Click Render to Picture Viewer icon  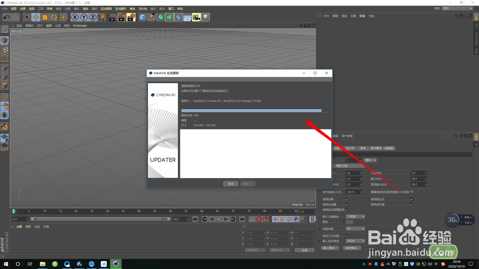(122, 17)
